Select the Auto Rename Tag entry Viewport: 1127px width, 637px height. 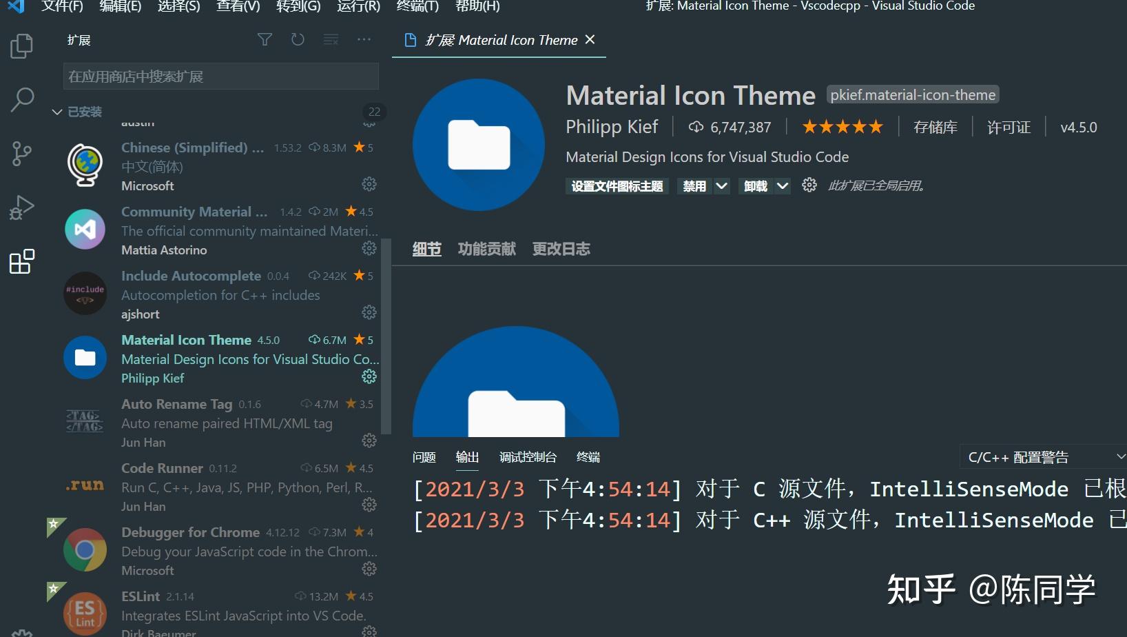tap(220, 423)
